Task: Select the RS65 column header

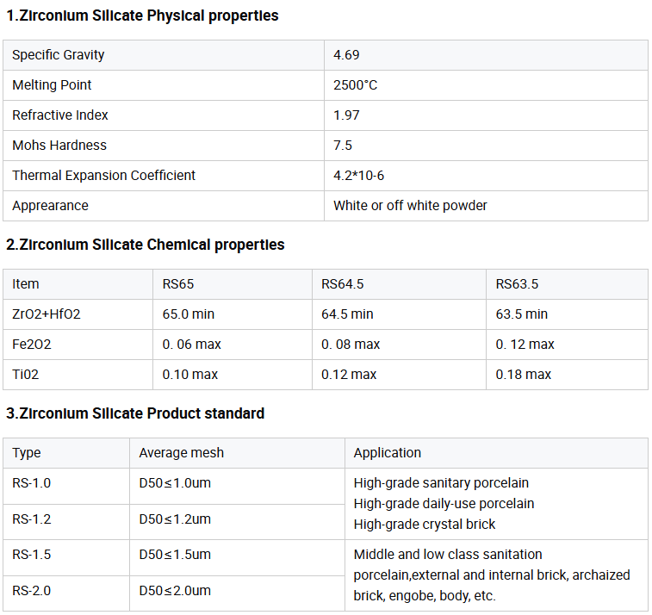Action: (x=178, y=284)
